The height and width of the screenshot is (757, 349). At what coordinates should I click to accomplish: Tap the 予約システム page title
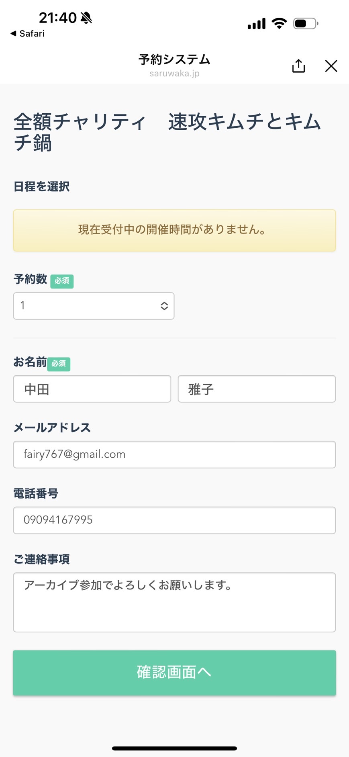click(174, 59)
